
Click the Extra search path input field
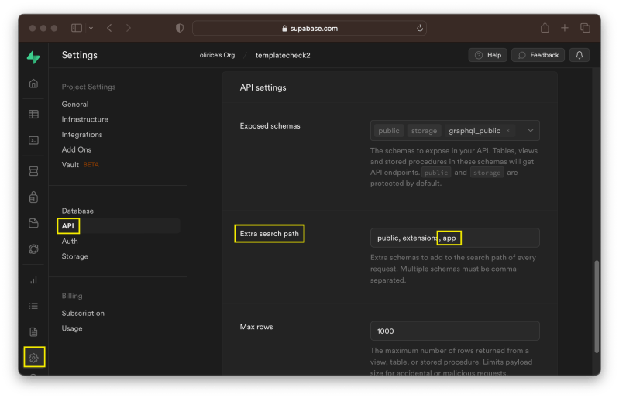(x=455, y=238)
